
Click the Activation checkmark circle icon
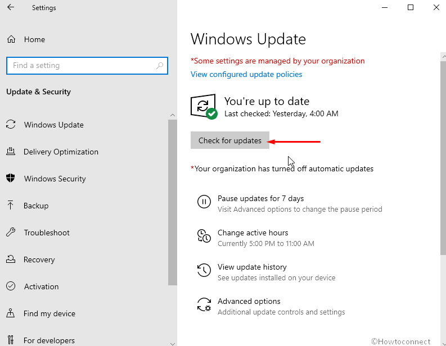11,286
